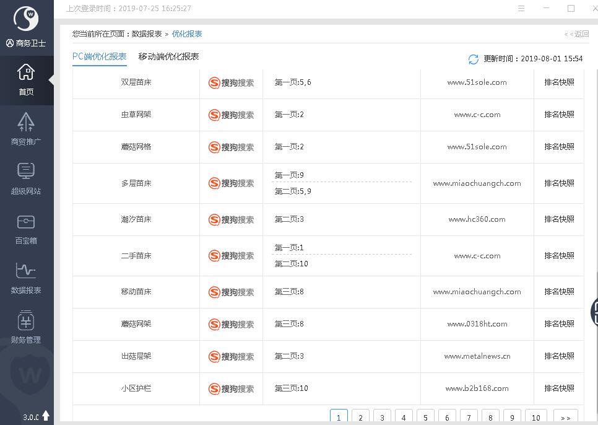Click the 数据报表 breadcrumb link
The height and width of the screenshot is (425, 598).
point(147,34)
